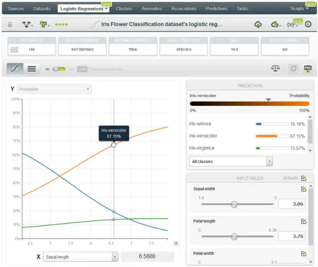This screenshot has height=267, width=318.
Task: Click the Iris Flower Classification model title
Action: point(162,24)
